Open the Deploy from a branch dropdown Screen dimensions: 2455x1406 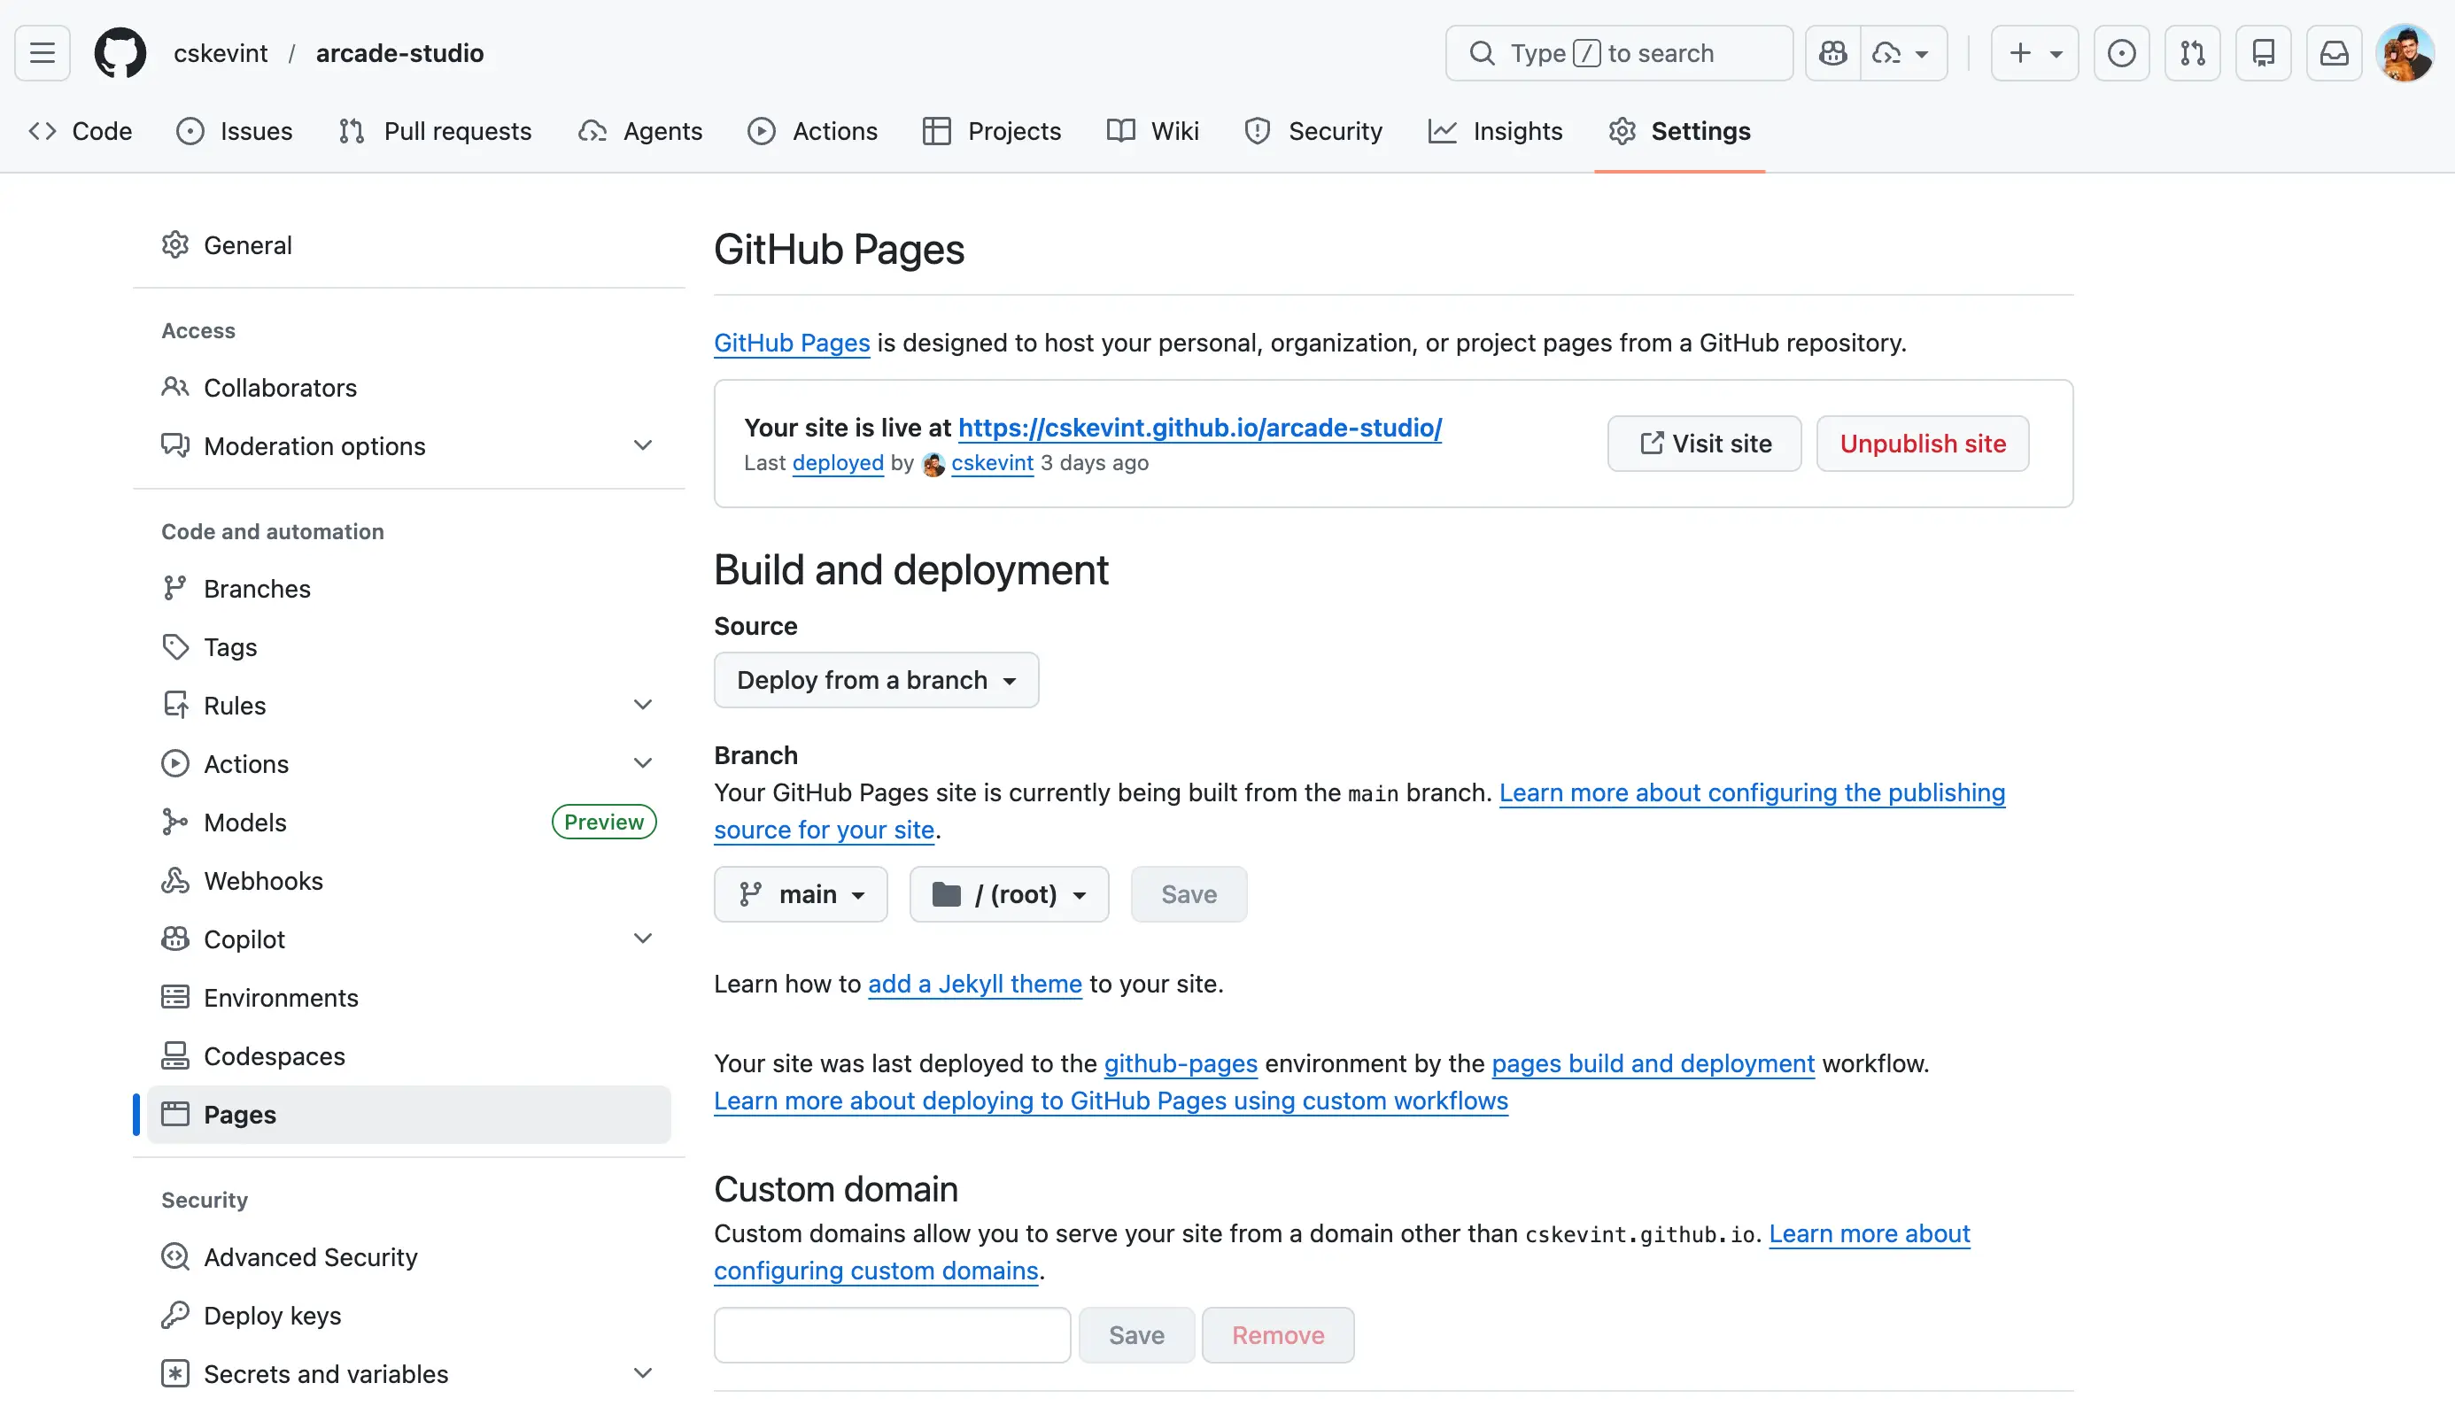(x=875, y=679)
